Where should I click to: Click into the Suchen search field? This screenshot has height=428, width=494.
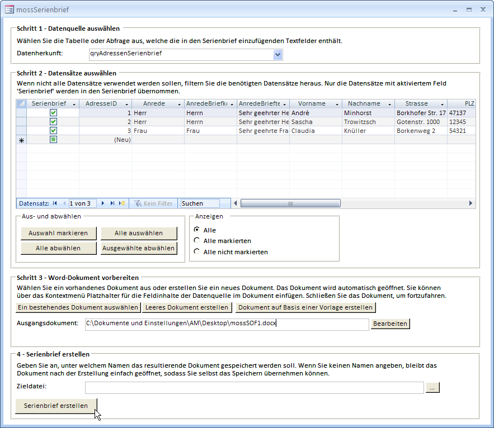199,203
